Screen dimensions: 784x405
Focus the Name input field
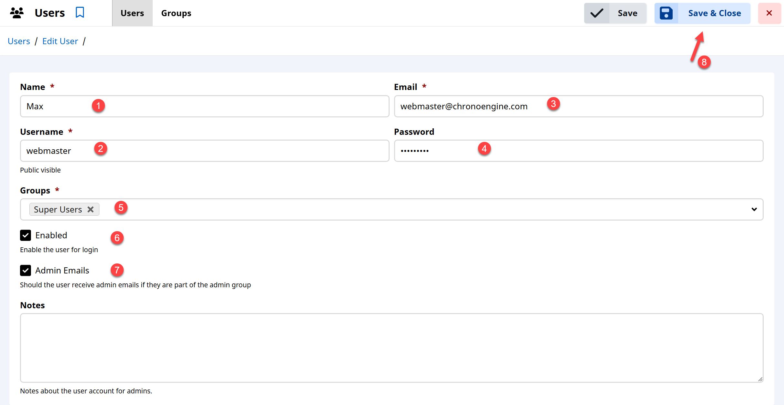[205, 106]
